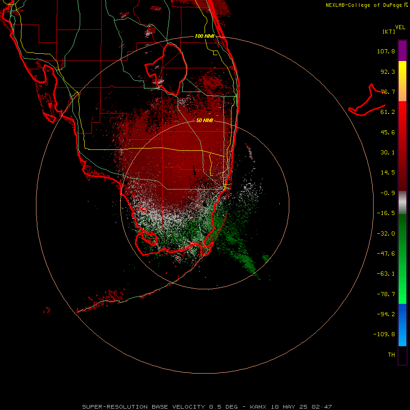This screenshot has height=410, width=410.
Task: Click the Super-Resolution Base Velocity caption text
Action: coord(207,407)
